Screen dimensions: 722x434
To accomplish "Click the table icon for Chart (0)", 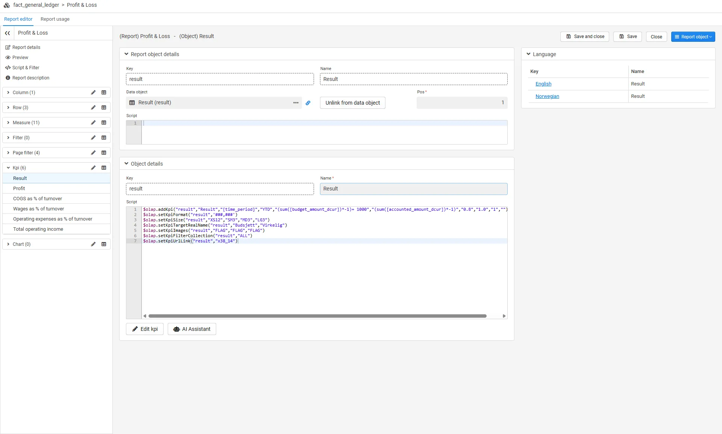I will point(104,244).
